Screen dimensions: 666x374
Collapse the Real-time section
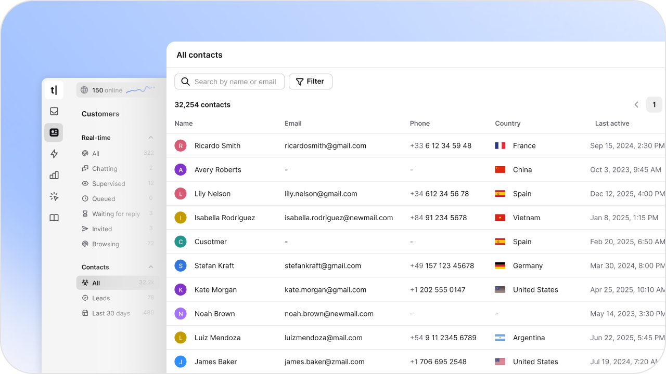tap(150, 137)
